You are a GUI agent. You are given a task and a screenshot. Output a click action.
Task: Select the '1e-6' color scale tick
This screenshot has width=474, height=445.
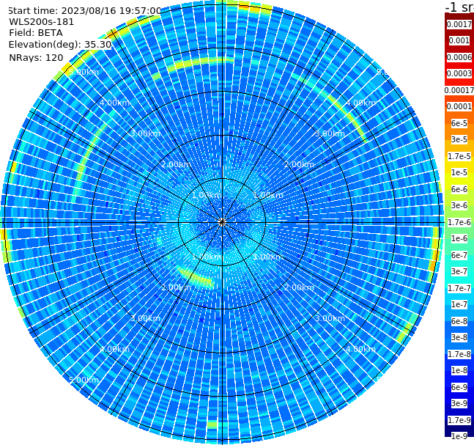(459, 238)
